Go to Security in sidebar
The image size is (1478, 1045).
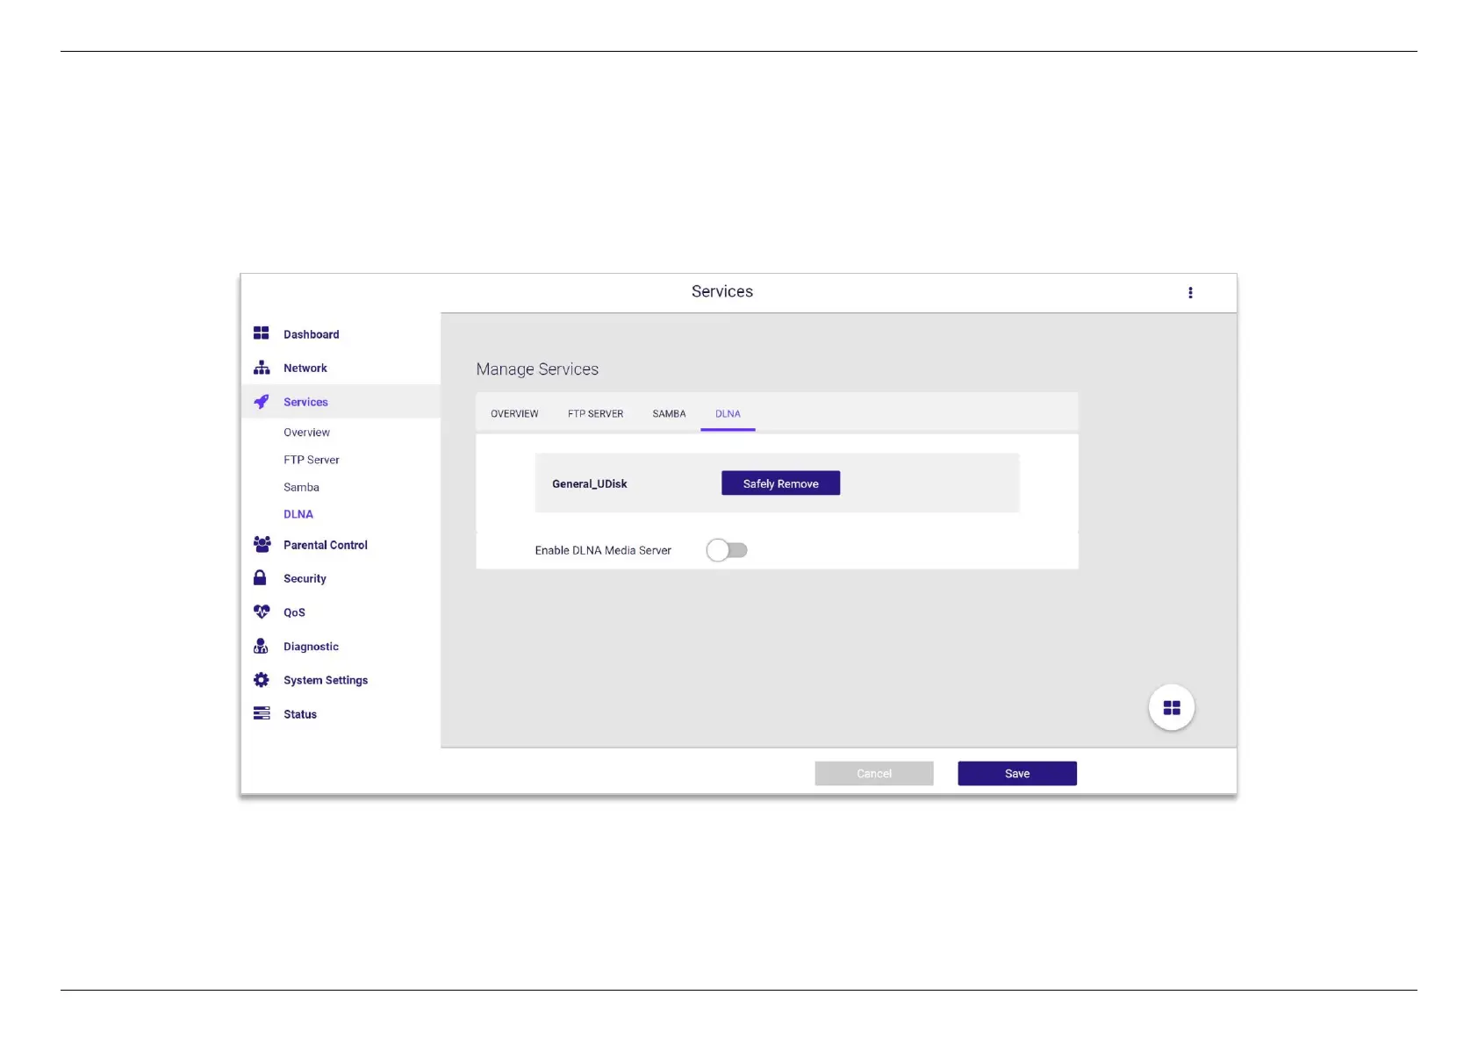pos(305,579)
